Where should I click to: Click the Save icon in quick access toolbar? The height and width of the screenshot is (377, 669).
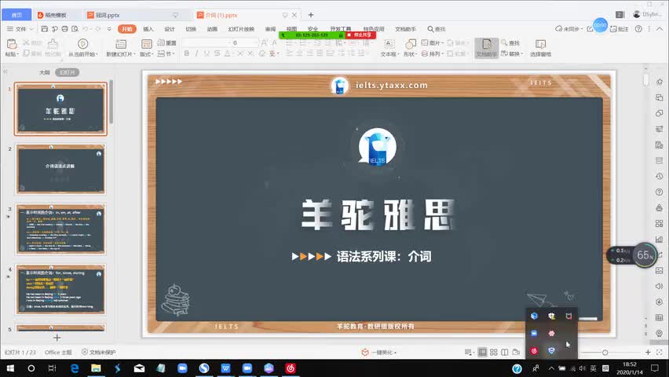point(45,29)
